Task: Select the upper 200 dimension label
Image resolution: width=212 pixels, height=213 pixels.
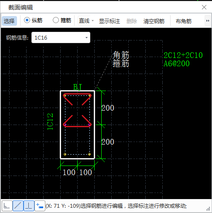Action: [108, 108]
